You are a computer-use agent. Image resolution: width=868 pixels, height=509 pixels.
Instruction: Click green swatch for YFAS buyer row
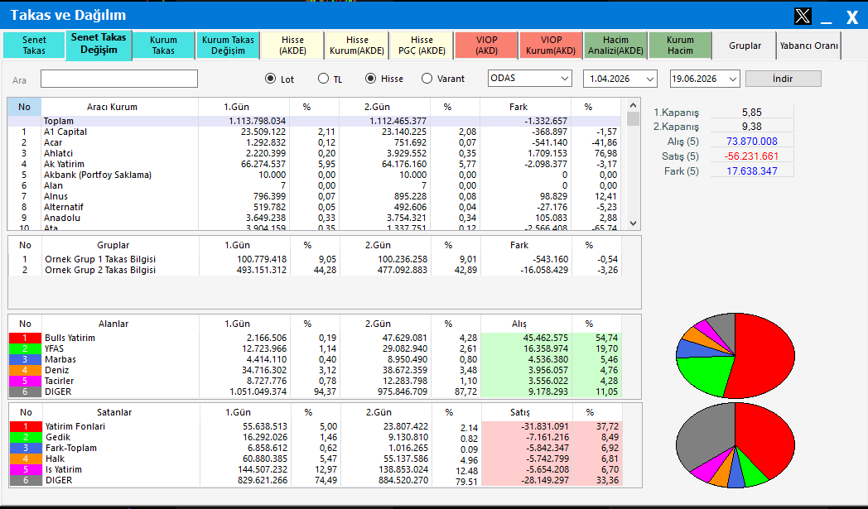[25, 348]
